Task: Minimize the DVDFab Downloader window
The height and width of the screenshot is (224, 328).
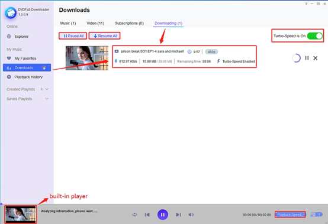Action: pyautogui.click(x=312, y=4)
